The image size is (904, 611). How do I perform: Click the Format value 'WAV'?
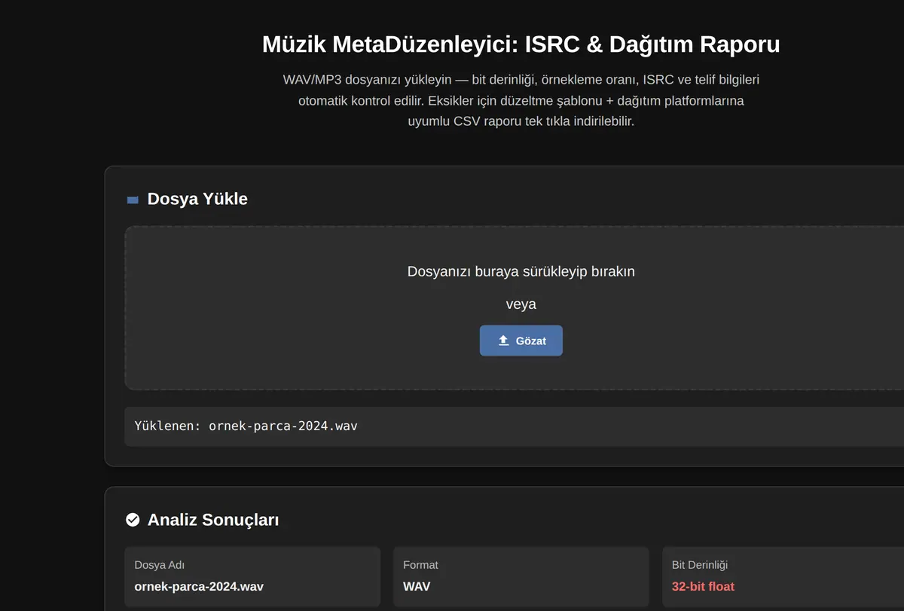pyautogui.click(x=417, y=586)
